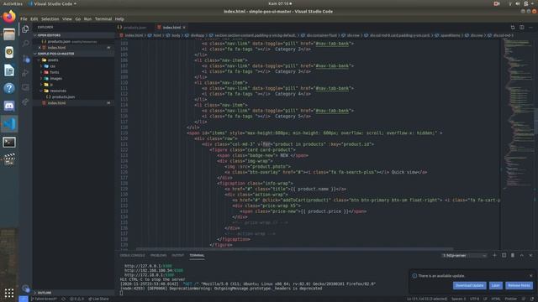The image size is (538, 302).
Task: Dismiss the update notification
Action: pos(530,276)
